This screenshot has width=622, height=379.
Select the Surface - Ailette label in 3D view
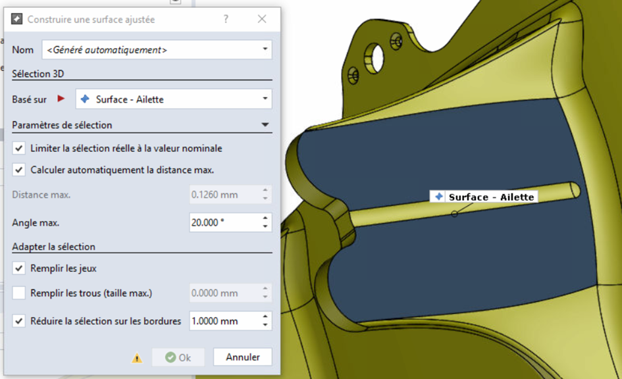484,197
